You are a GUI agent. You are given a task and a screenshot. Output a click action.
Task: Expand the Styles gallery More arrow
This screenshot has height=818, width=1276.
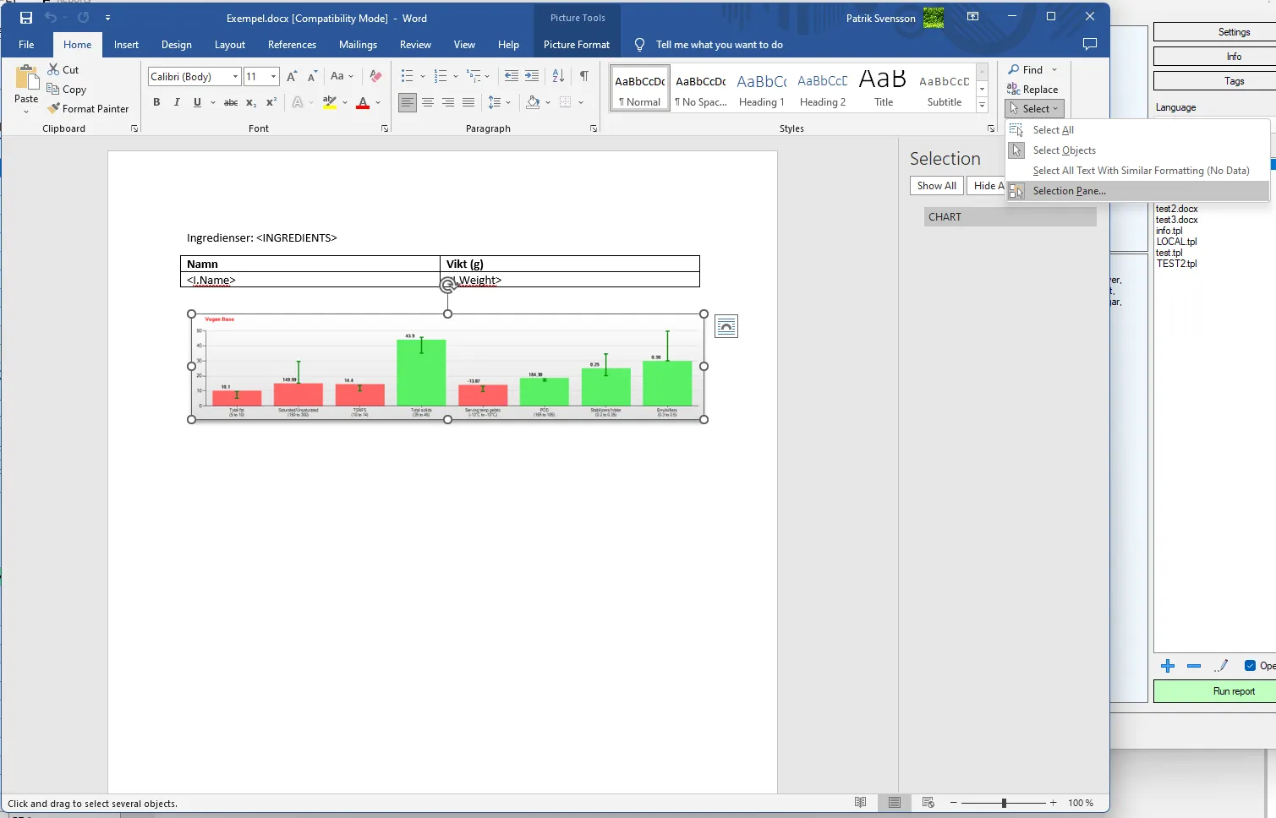(982, 106)
